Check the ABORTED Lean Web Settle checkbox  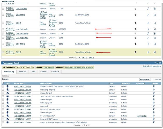coord(3,29)
